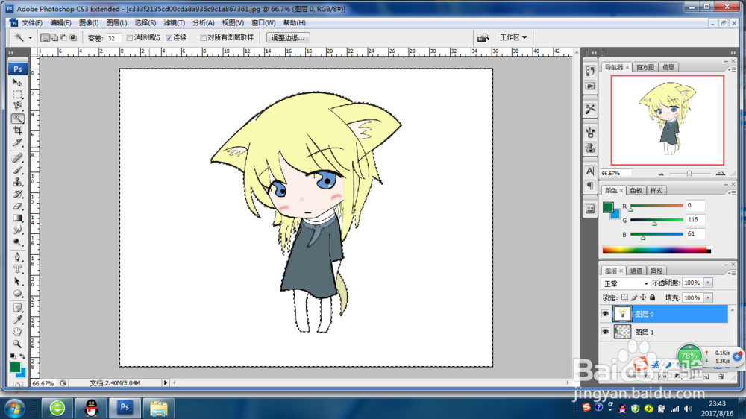The height and width of the screenshot is (419, 746).
Task: Select the Magic Wand tool in toolbox
Action: 18,119
